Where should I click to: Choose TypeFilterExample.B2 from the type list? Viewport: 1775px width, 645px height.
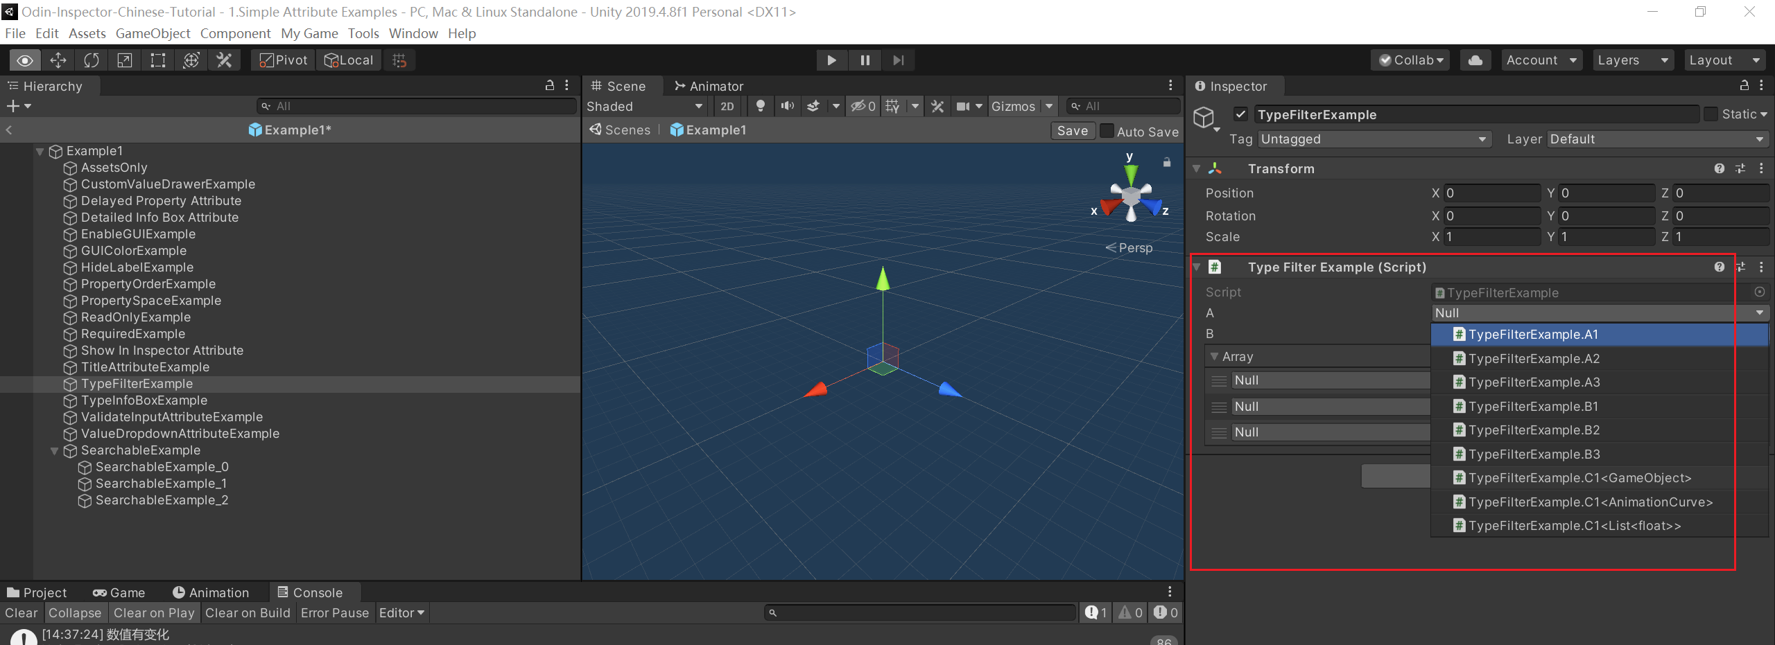[1534, 430]
